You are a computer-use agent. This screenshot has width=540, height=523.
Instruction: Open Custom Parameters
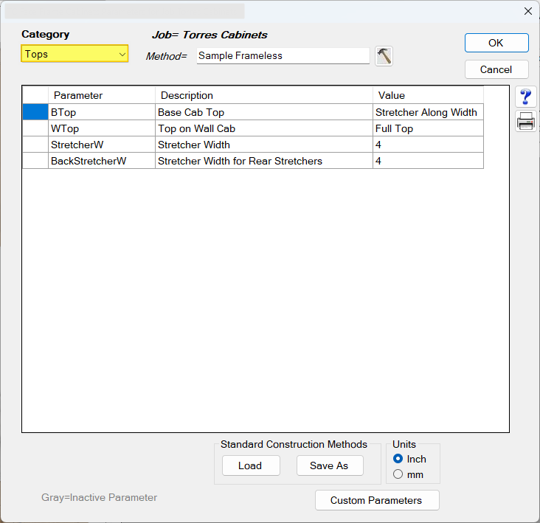[x=376, y=500]
